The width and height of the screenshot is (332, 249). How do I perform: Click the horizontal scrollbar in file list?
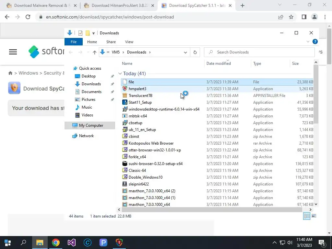coord(212,210)
